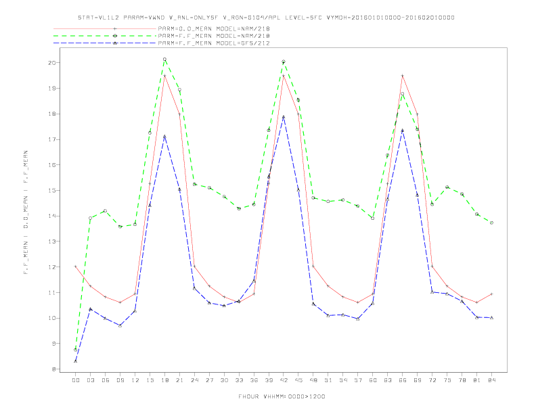Select legend entry PARM=O.O_MEAN MODEL=NAM/218
Screen dimensions: 536x414
point(214,28)
